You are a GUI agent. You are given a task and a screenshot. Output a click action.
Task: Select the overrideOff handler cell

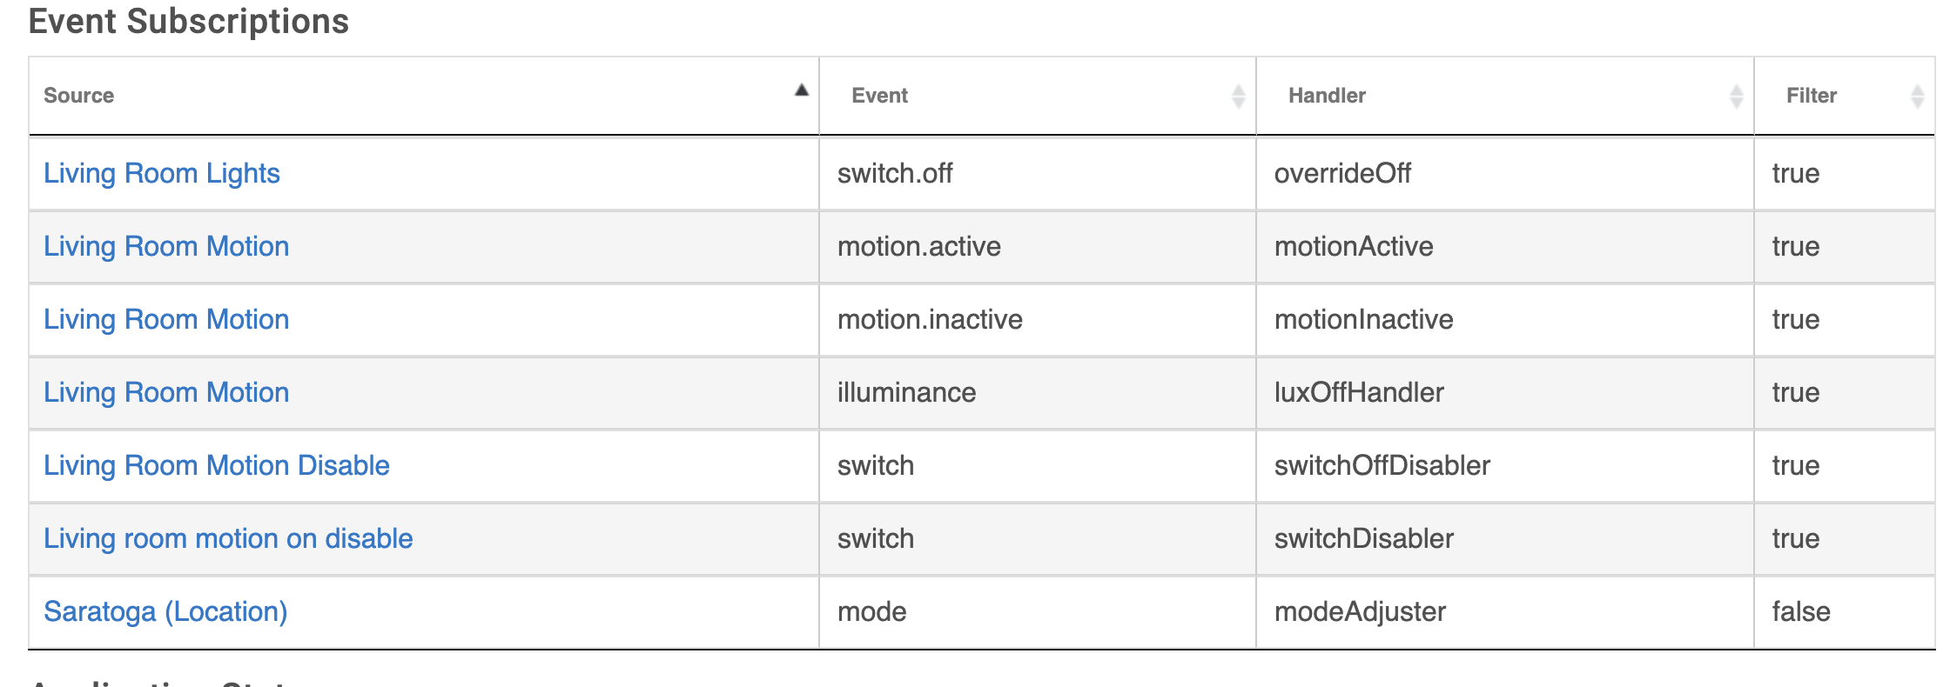coord(1504,173)
